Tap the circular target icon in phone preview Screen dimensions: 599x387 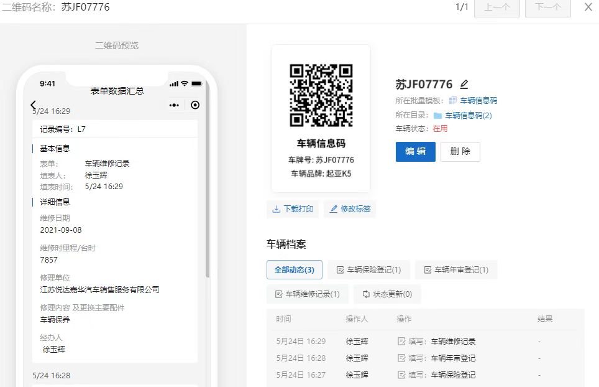pyautogui.click(x=195, y=105)
